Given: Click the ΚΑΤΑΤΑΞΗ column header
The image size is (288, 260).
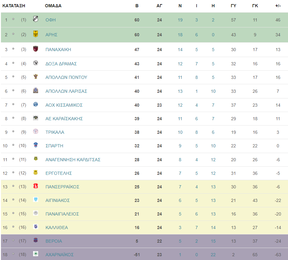Looking at the screenshot, I should [14, 6].
